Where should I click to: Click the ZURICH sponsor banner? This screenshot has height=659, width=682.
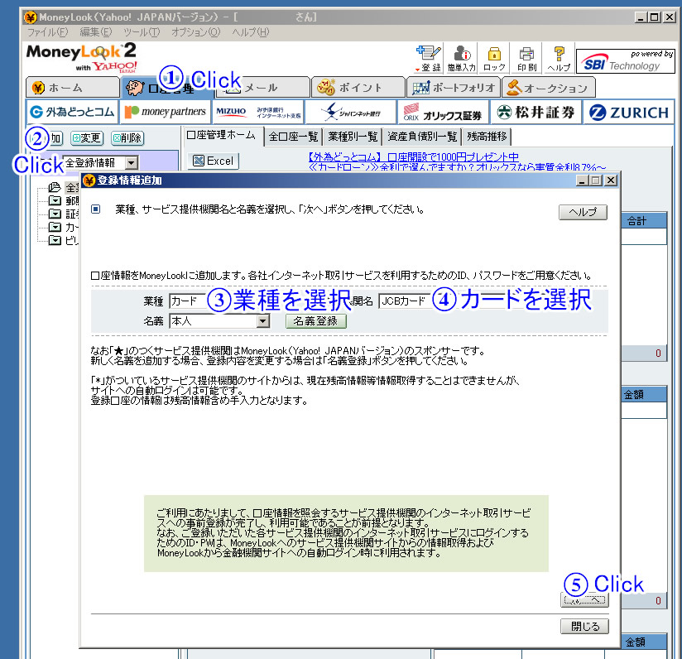(x=629, y=113)
